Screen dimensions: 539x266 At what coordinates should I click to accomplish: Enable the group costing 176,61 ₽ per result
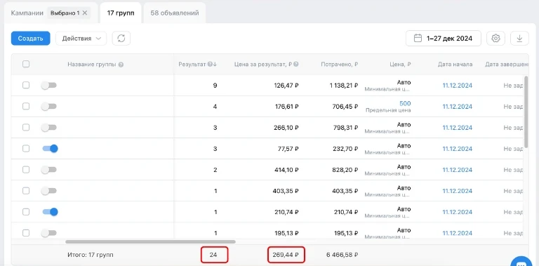(x=49, y=107)
